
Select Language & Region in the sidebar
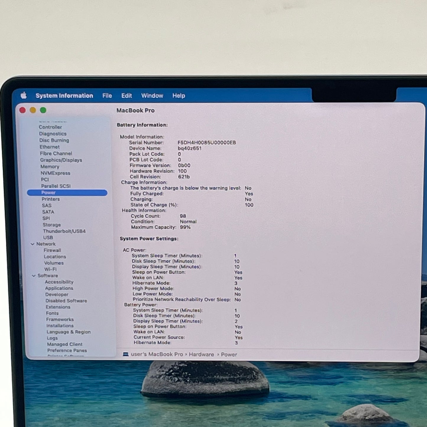coord(69,332)
